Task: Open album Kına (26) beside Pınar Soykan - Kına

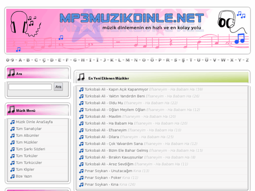Action: pyautogui.click(x=127, y=184)
